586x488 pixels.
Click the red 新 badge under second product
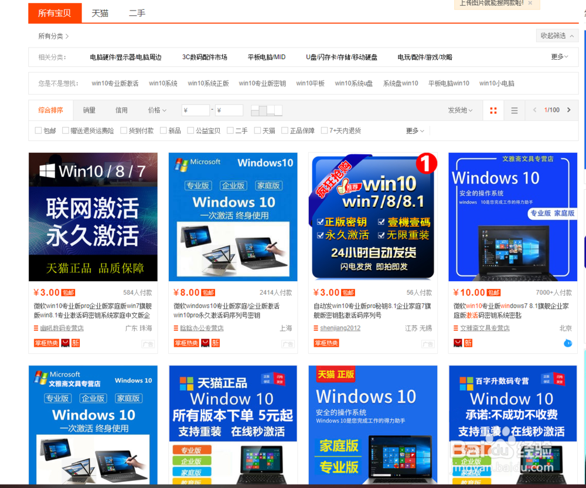pyautogui.click(x=216, y=344)
